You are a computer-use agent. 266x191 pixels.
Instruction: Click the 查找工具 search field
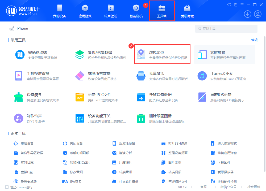(x=226, y=28)
